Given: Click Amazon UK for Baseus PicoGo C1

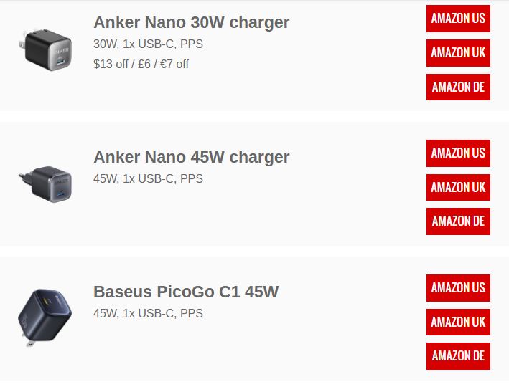Looking at the screenshot, I should (x=458, y=322).
